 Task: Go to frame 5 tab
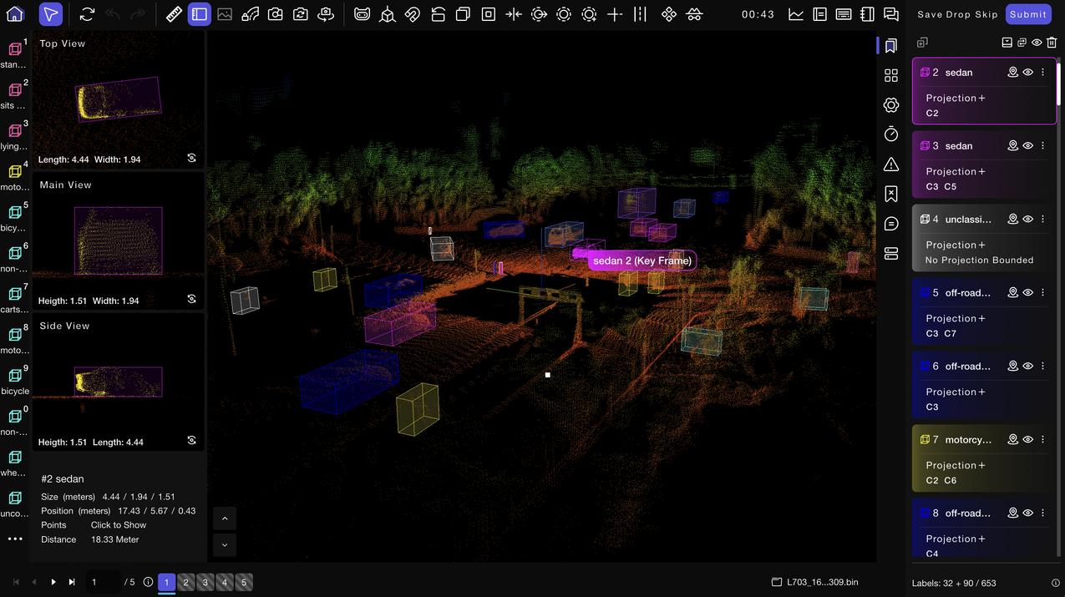[x=244, y=582]
